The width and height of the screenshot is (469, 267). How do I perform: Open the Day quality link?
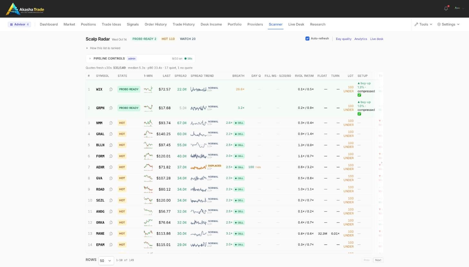pyautogui.click(x=343, y=39)
